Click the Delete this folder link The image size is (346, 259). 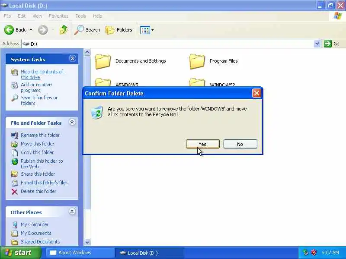(38, 191)
